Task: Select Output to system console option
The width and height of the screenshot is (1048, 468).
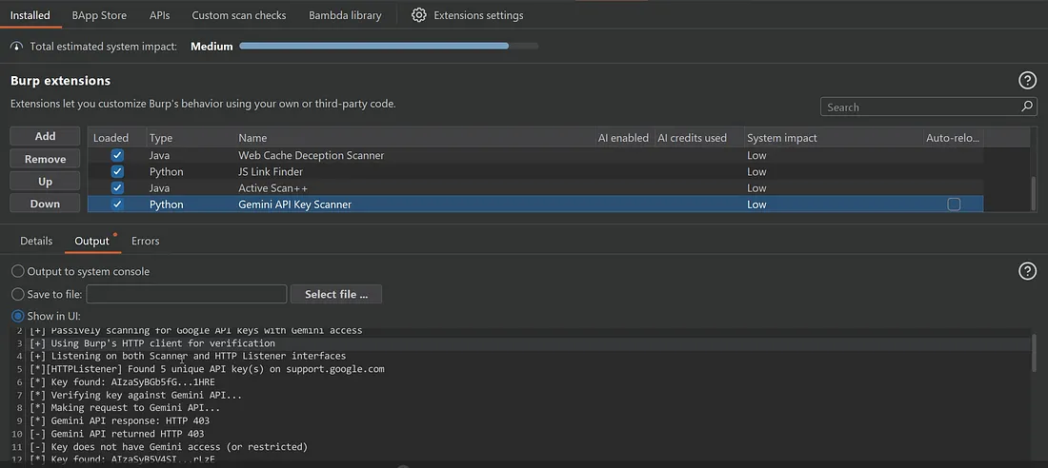Action: [18, 272]
